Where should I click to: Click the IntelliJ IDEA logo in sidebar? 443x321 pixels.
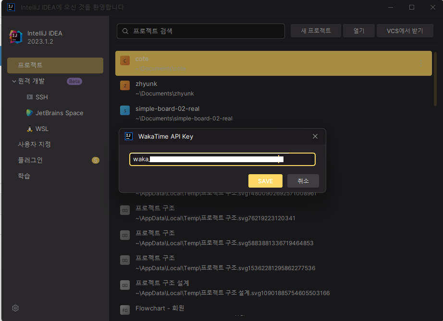click(16, 37)
